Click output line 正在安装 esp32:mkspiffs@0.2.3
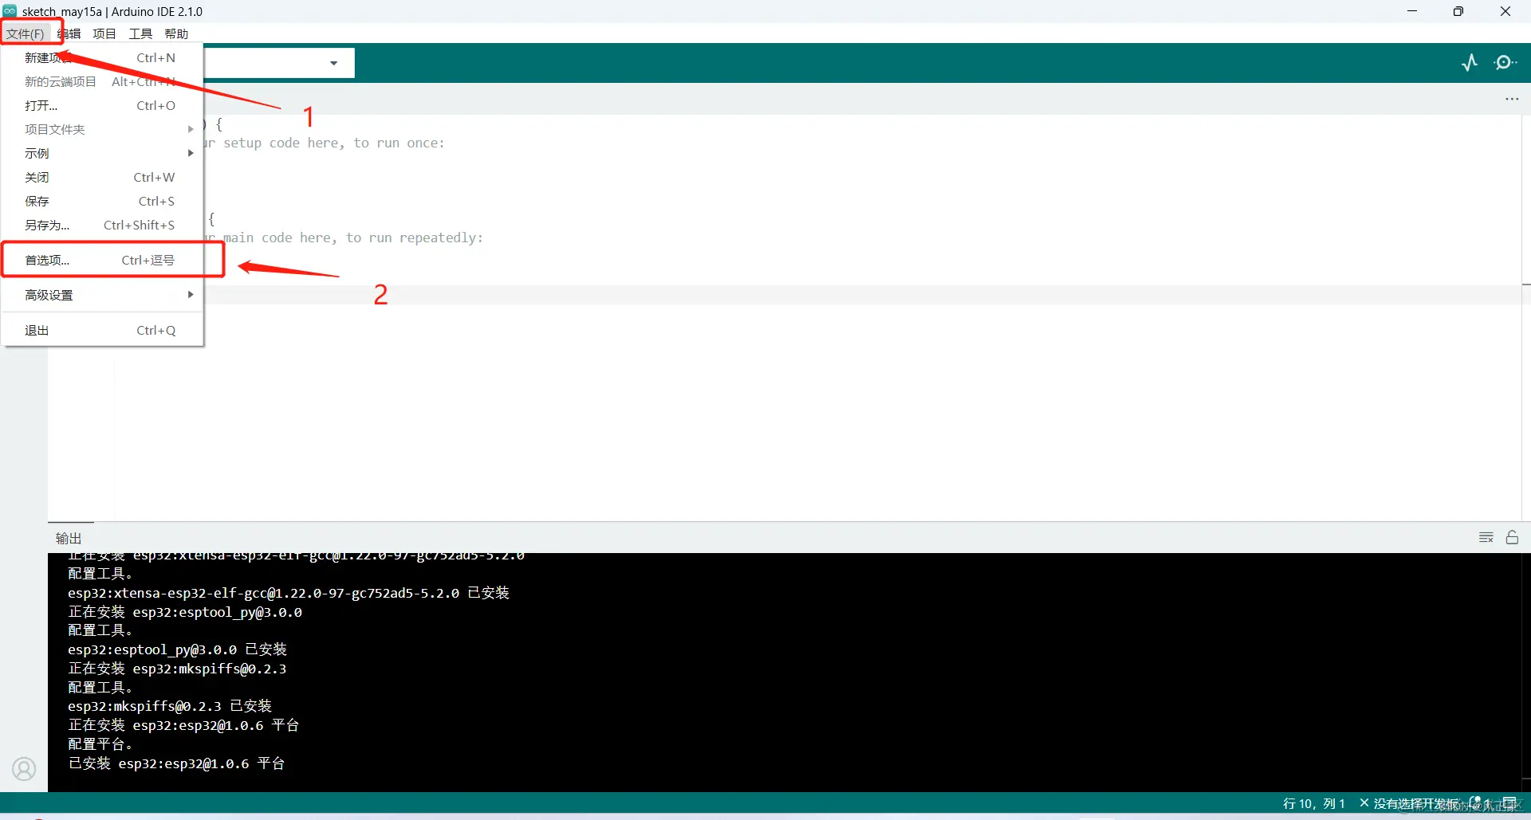The width and height of the screenshot is (1531, 820). tap(177, 669)
